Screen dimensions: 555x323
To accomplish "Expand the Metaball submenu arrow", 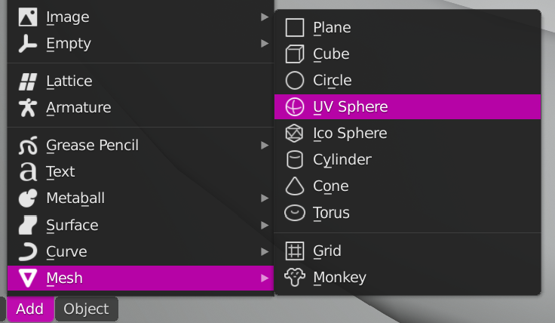I will click(264, 198).
